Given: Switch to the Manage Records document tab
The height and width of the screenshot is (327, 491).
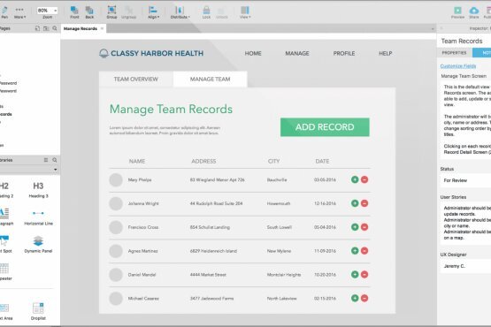Looking at the screenshot, I should 81,28.
